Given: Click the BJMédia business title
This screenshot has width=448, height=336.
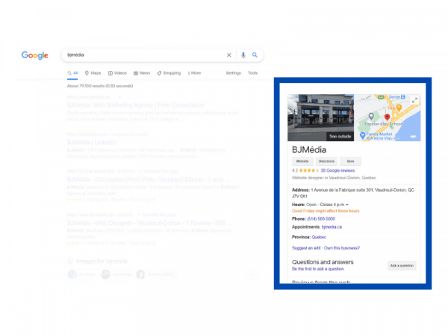Looking at the screenshot, I should point(309,150).
